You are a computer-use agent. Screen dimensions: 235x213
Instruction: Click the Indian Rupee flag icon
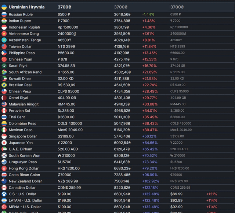(4, 21)
